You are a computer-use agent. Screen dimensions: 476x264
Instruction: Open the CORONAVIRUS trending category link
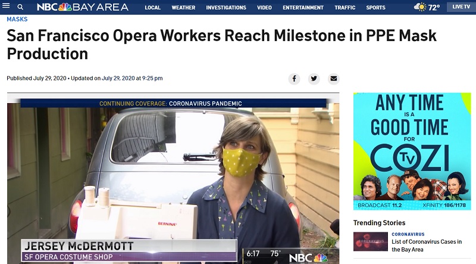tap(408, 234)
